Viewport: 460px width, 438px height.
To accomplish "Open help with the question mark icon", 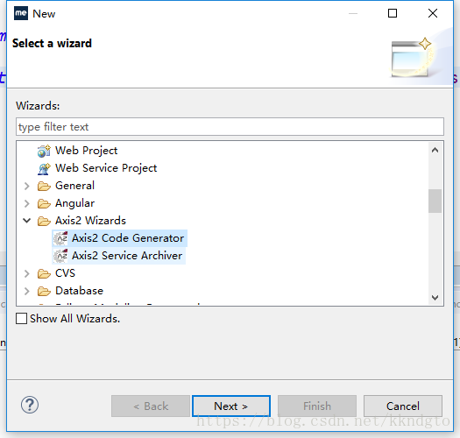I will tap(30, 405).
